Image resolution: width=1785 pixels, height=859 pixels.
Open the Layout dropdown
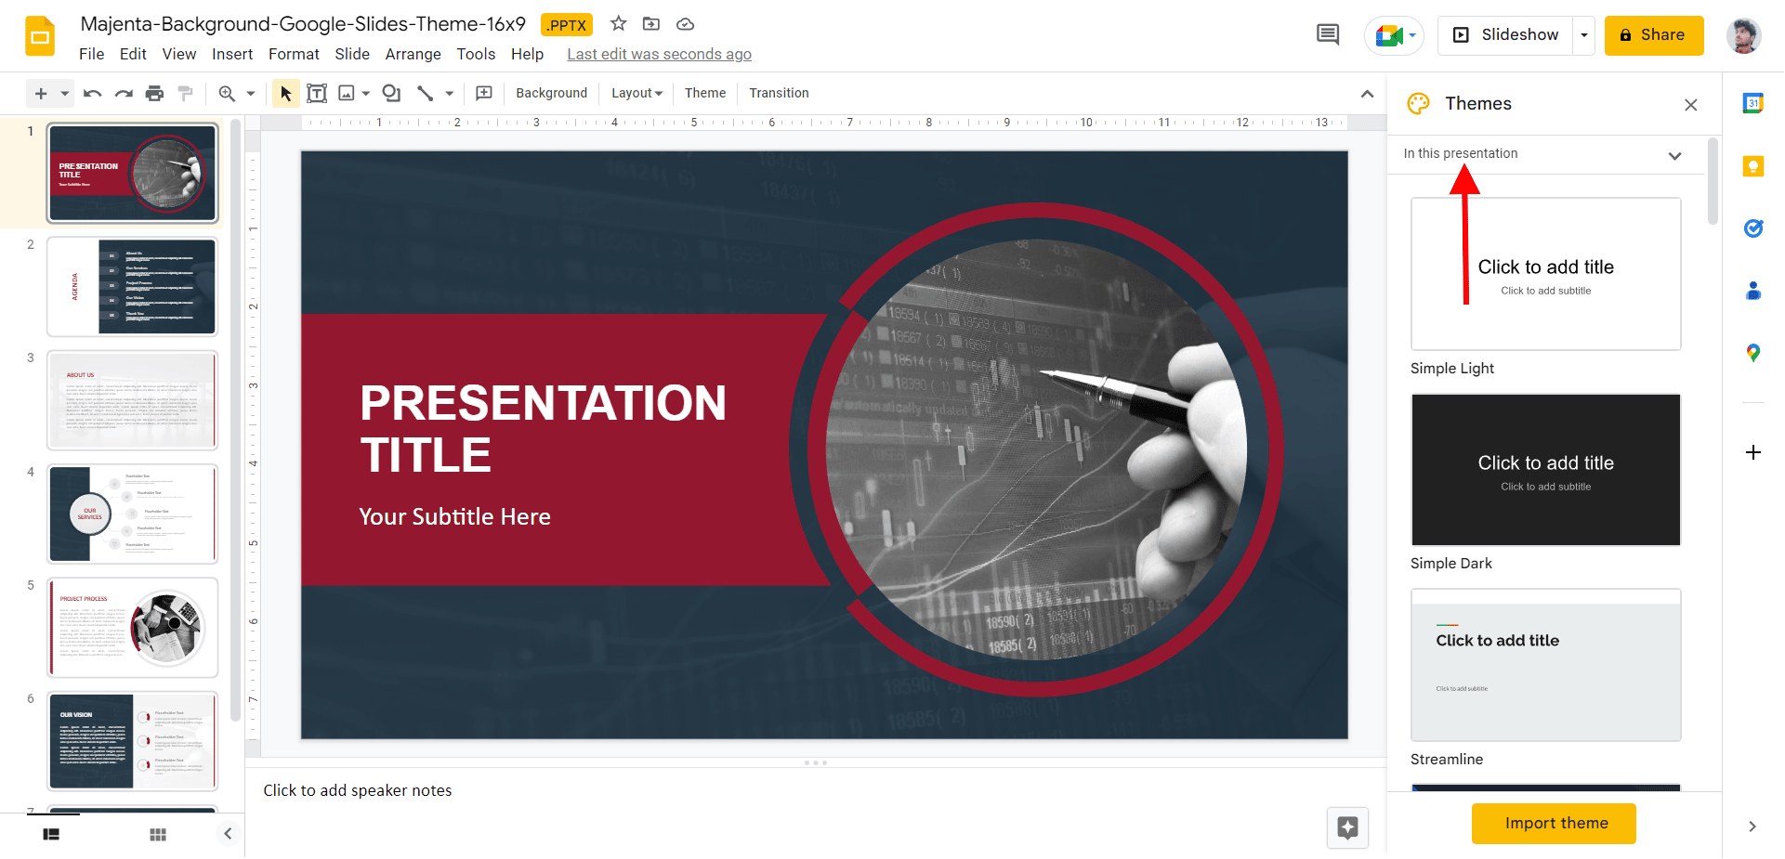pyautogui.click(x=637, y=93)
